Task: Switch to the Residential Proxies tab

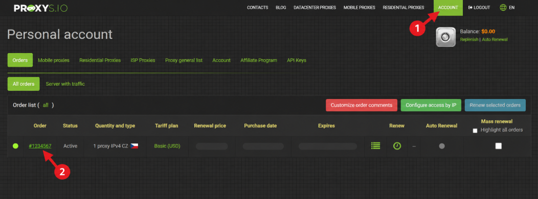Action: (x=100, y=60)
